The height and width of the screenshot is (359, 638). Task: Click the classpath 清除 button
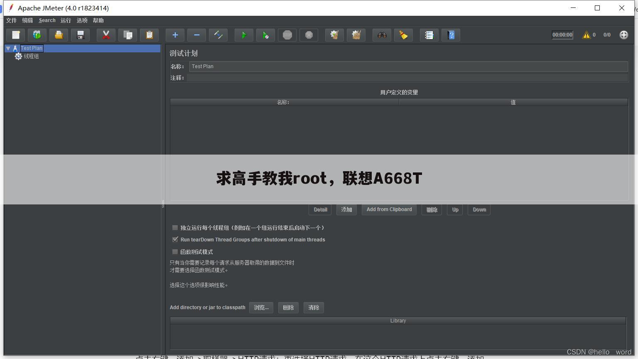click(x=314, y=307)
